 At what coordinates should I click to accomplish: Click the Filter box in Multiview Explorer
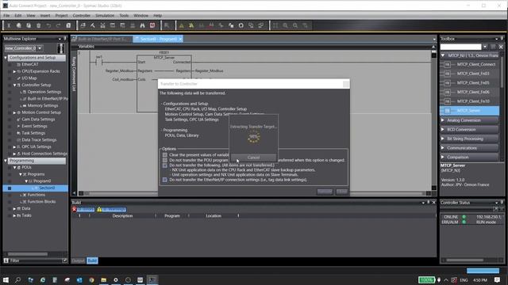(x=36, y=260)
